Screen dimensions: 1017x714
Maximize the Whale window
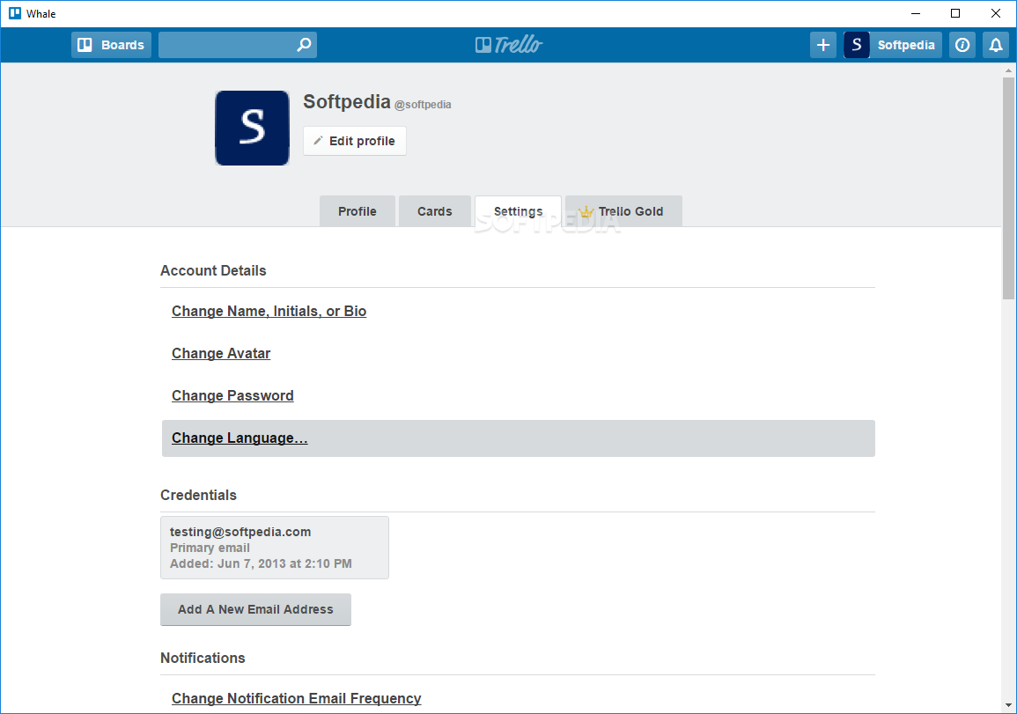[955, 13]
